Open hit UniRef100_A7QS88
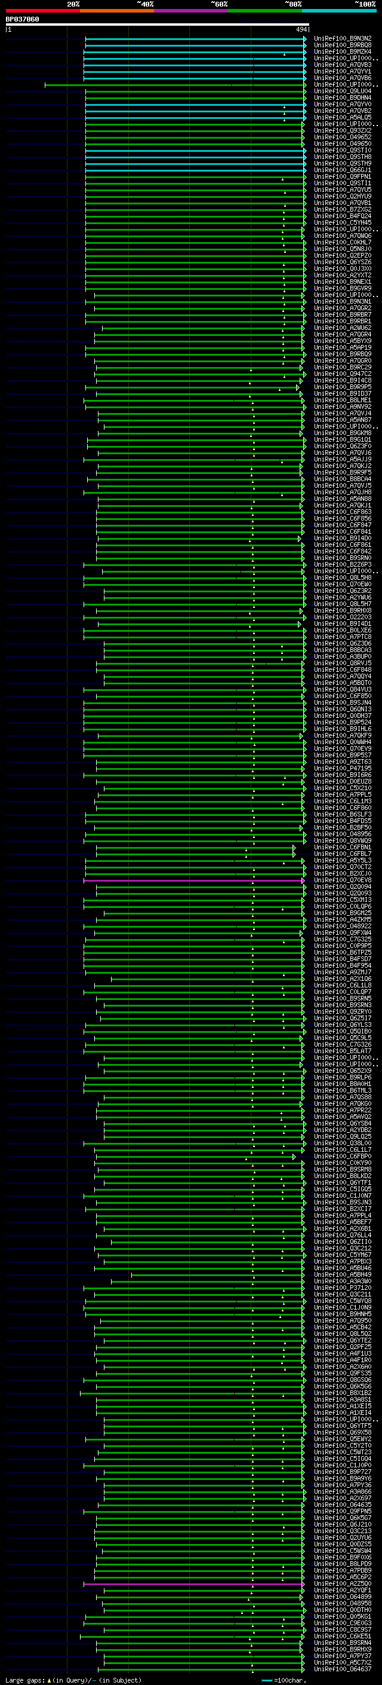Screen dimensions: 382x1685 pyautogui.click(x=343, y=1097)
